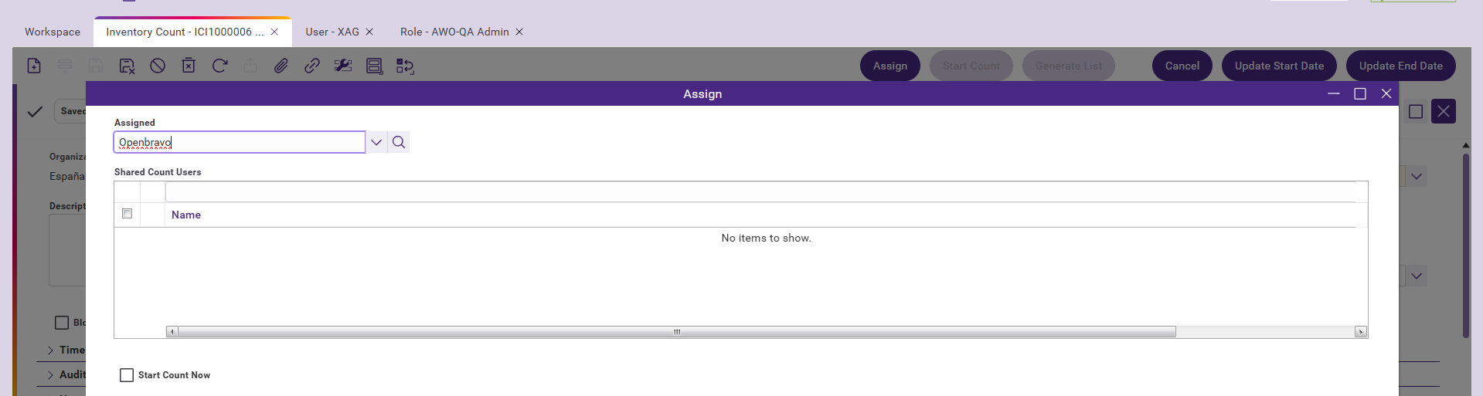Click the Shared Count Users horizontal scrollbar
Screen dimensions: 1483x396
click(676, 332)
